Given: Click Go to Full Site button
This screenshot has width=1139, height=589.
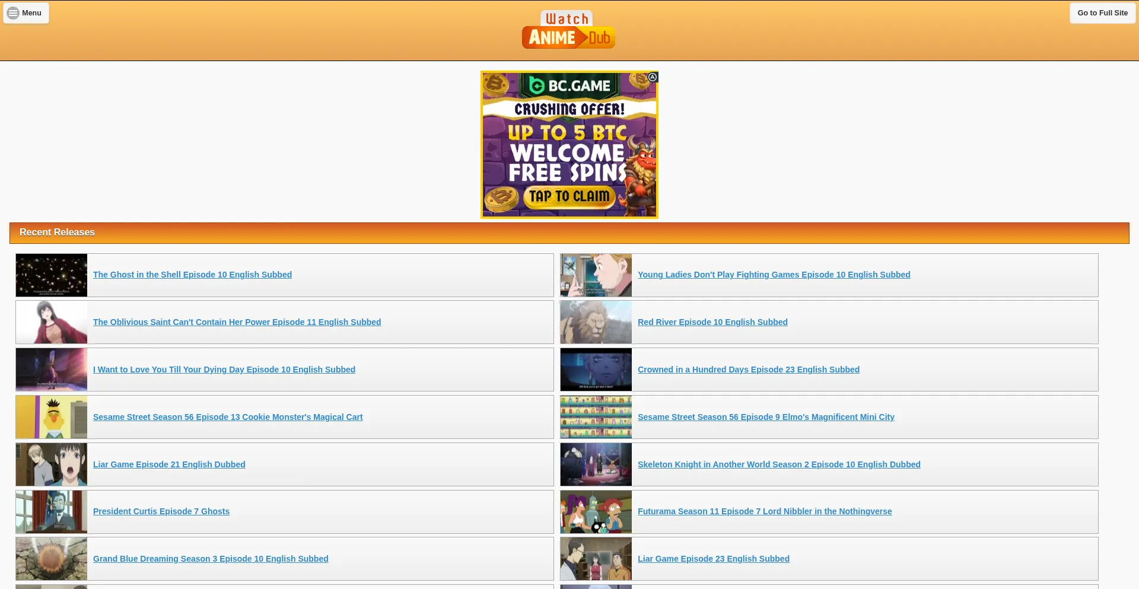Looking at the screenshot, I should [1102, 13].
